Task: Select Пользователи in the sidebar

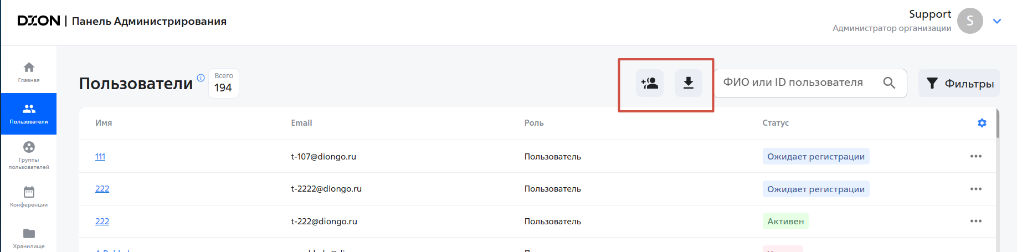Action: tap(29, 114)
